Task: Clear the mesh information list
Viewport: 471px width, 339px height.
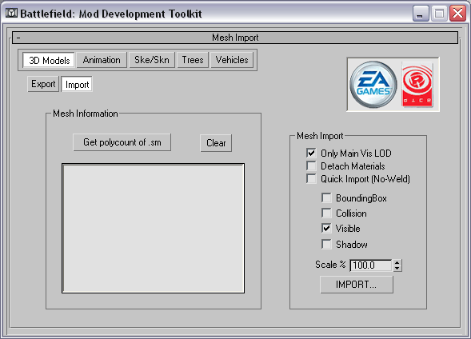Action: pos(216,143)
